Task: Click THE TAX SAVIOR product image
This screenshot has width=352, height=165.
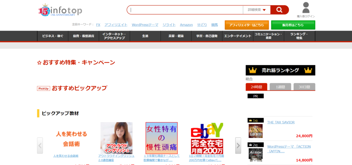Action: point(256,131)
